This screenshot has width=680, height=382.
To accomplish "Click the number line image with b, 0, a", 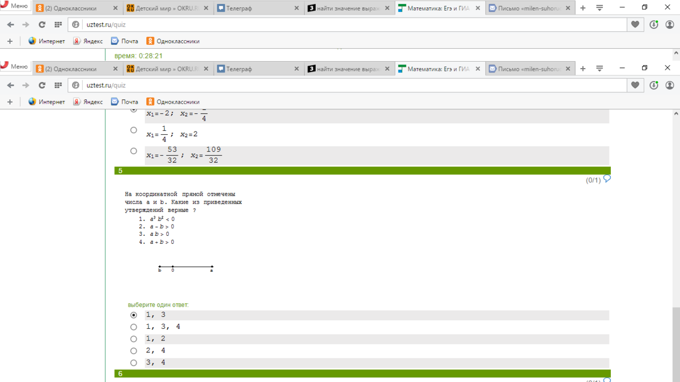I will click(186, 269).
